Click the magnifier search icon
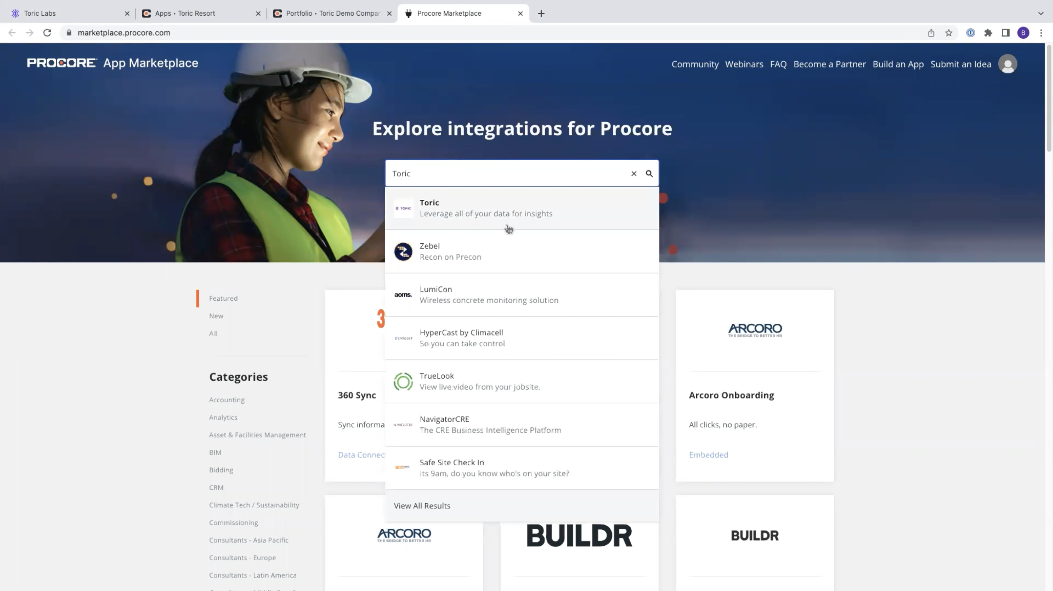The image size is (1053, 591). [649, 174]
